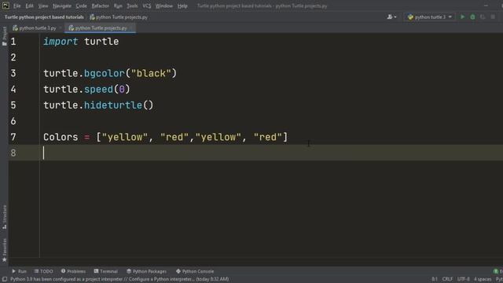This screenshot has width=503, height=283.
Task: Open the Run menu
Action: coord(118,6)
